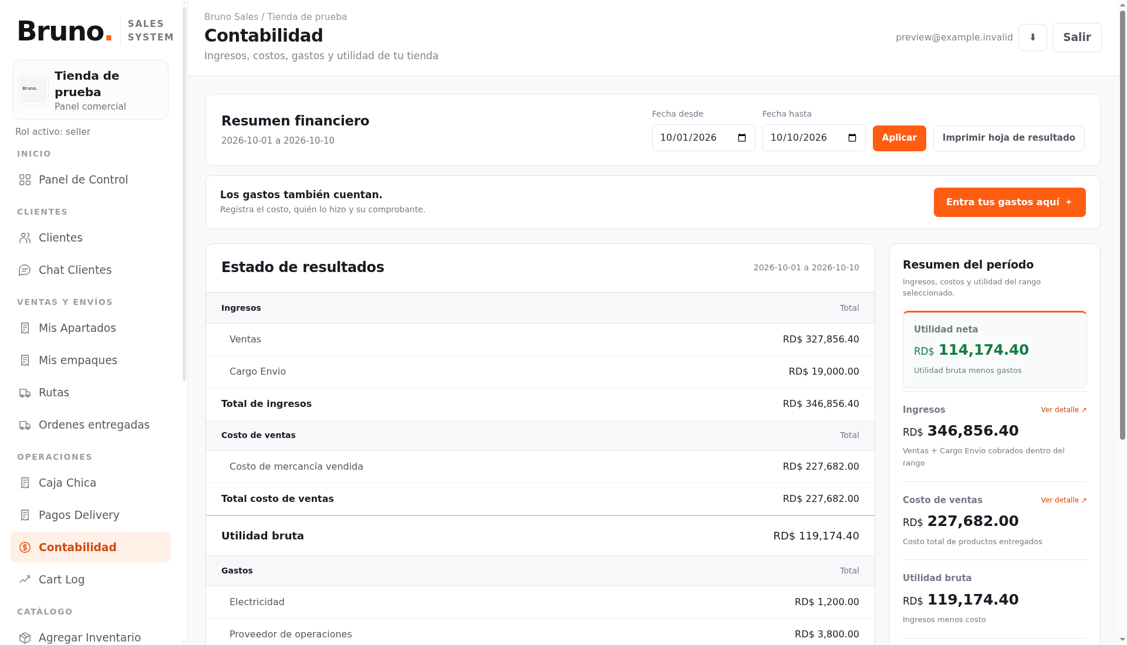This screenshot has width=1127, height=645.
Task: Open the Fecha desde calendar picker icon
Action: [742, 138]
